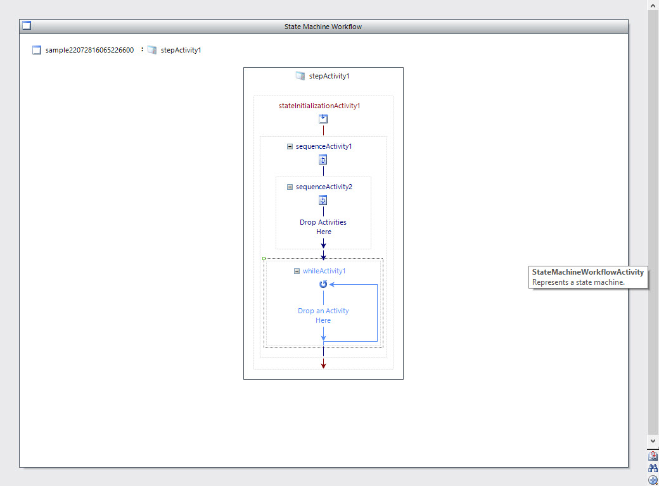The height and width of the screenshot is (486, 659).
Task: Click the pan navigation icon
Action: [653, 480]
